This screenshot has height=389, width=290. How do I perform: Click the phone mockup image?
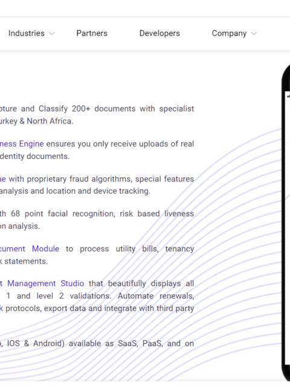tap(286, 222)
